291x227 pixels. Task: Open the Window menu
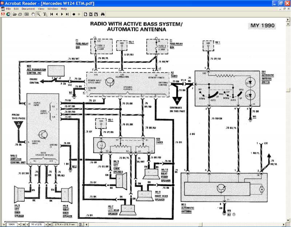click(x=53, y=9)
